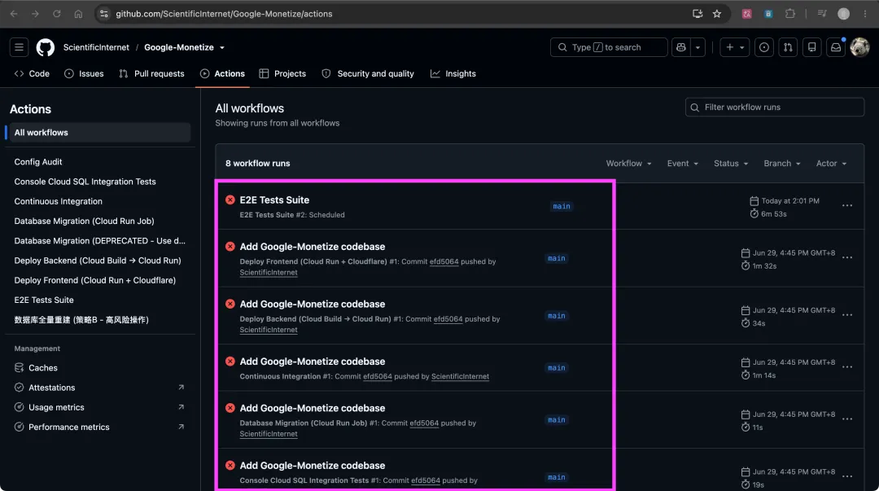Click the Filter workflow runs field
The width and height of the screenshot is (879, 491).
[x=775, y=107]
